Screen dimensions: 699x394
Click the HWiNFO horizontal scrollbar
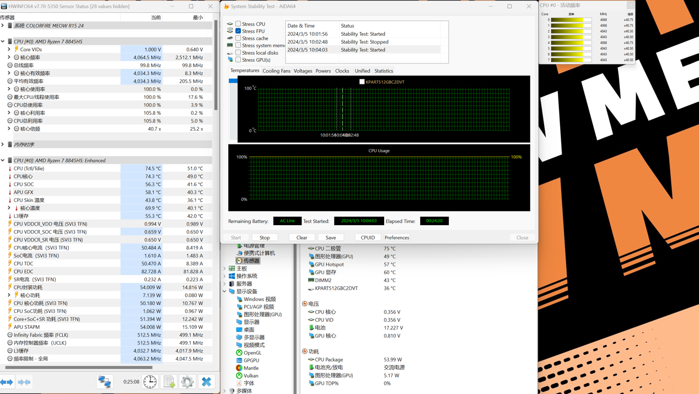tap(79, 367)
